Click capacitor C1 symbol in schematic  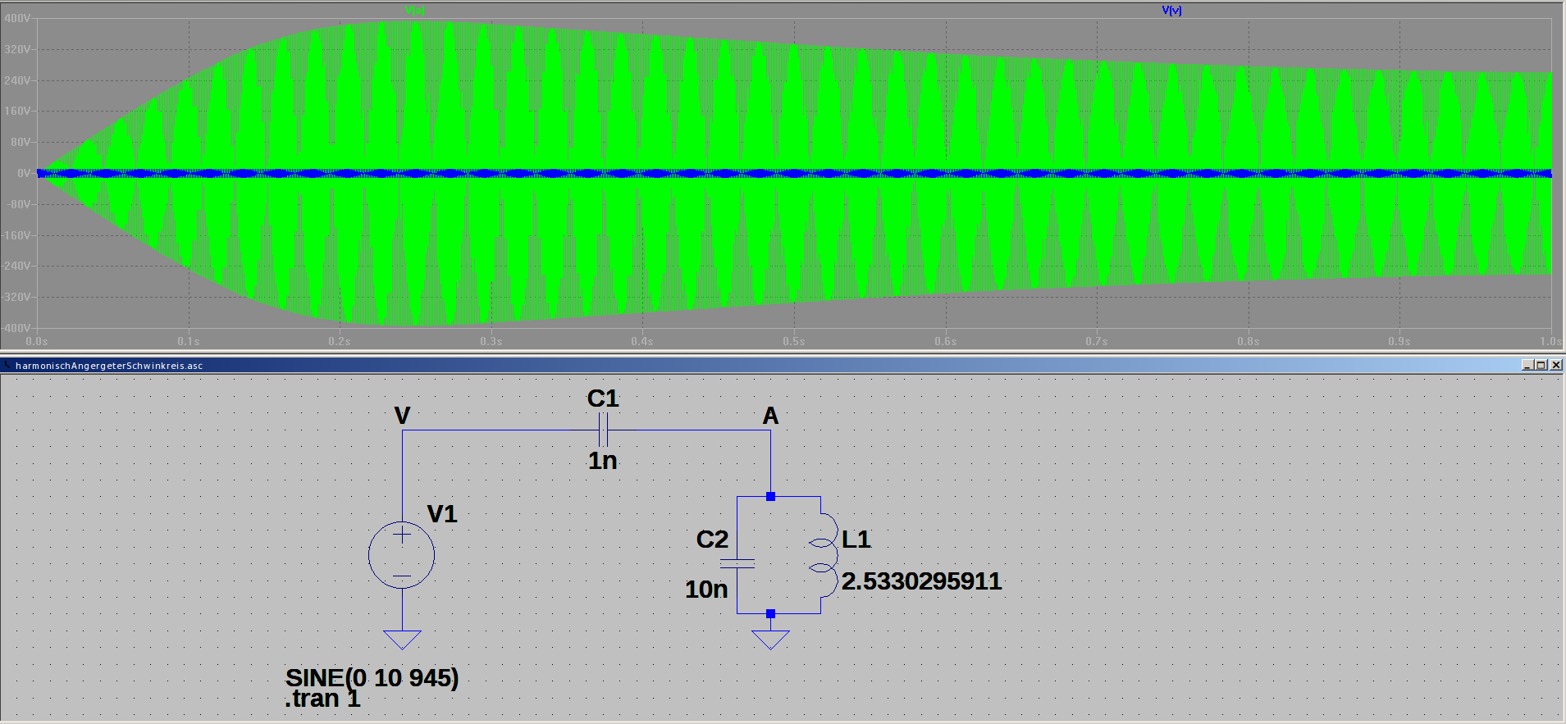[603, 430]
